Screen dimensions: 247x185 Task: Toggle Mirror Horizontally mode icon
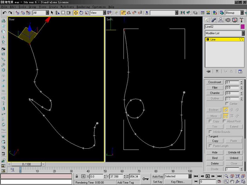coord(226,116)
